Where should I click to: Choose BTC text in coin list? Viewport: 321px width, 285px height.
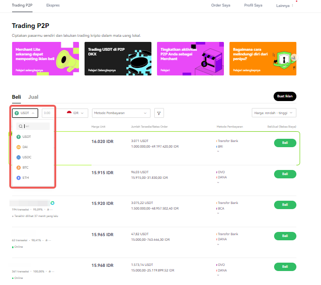click(26, 168)
